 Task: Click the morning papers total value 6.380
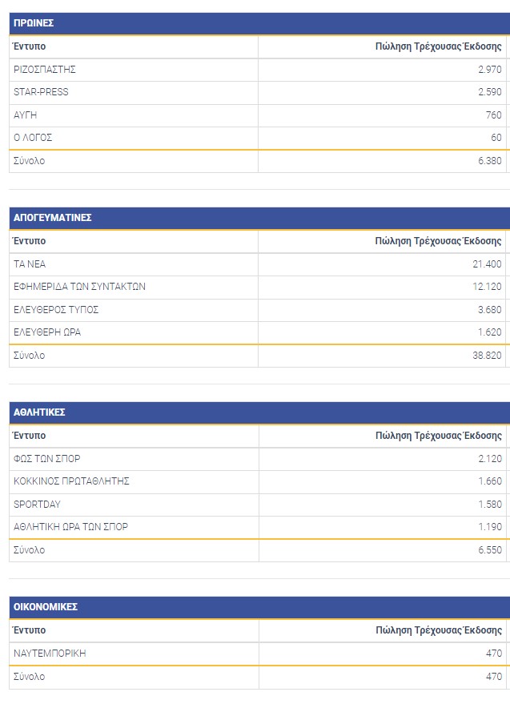488,161
